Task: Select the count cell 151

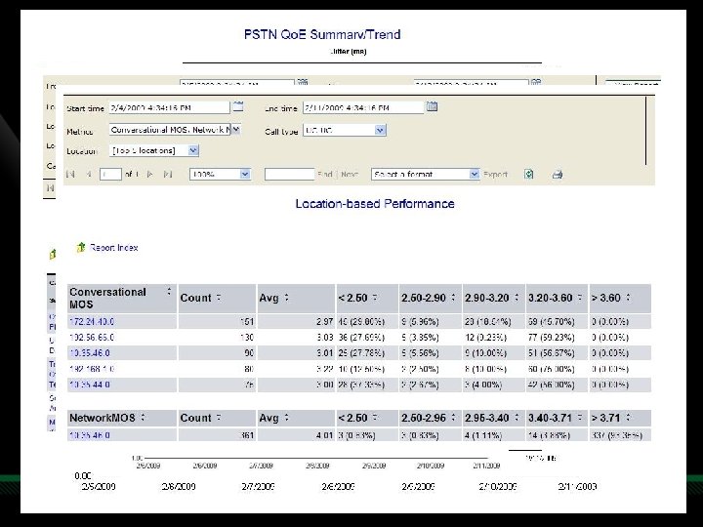Action: click(x=217, y=322)
